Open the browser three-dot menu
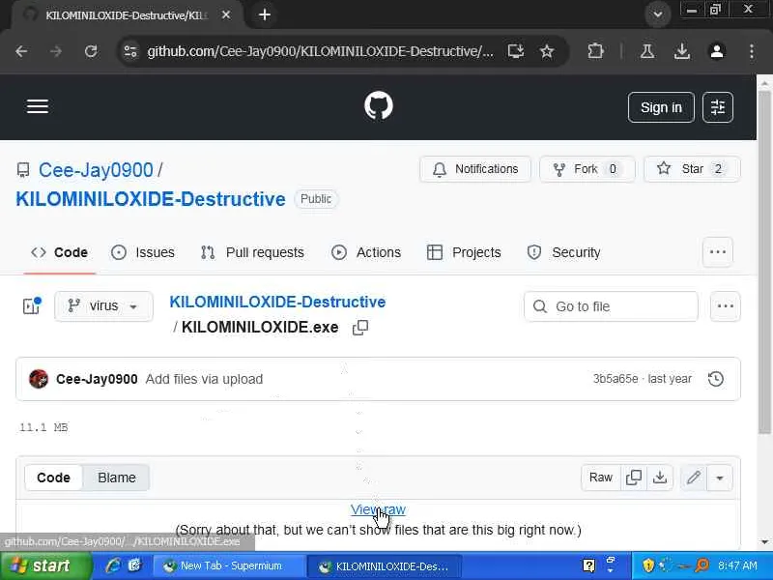This screenshot has height=580, width=773. [752, 51]
